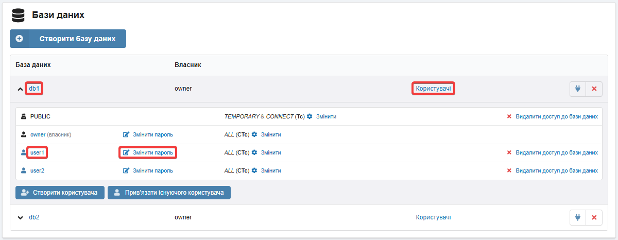Click the gear icon in user2 row

point(254,170)
